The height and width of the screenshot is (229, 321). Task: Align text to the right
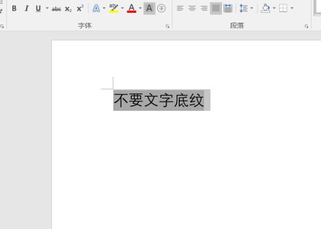204,9
